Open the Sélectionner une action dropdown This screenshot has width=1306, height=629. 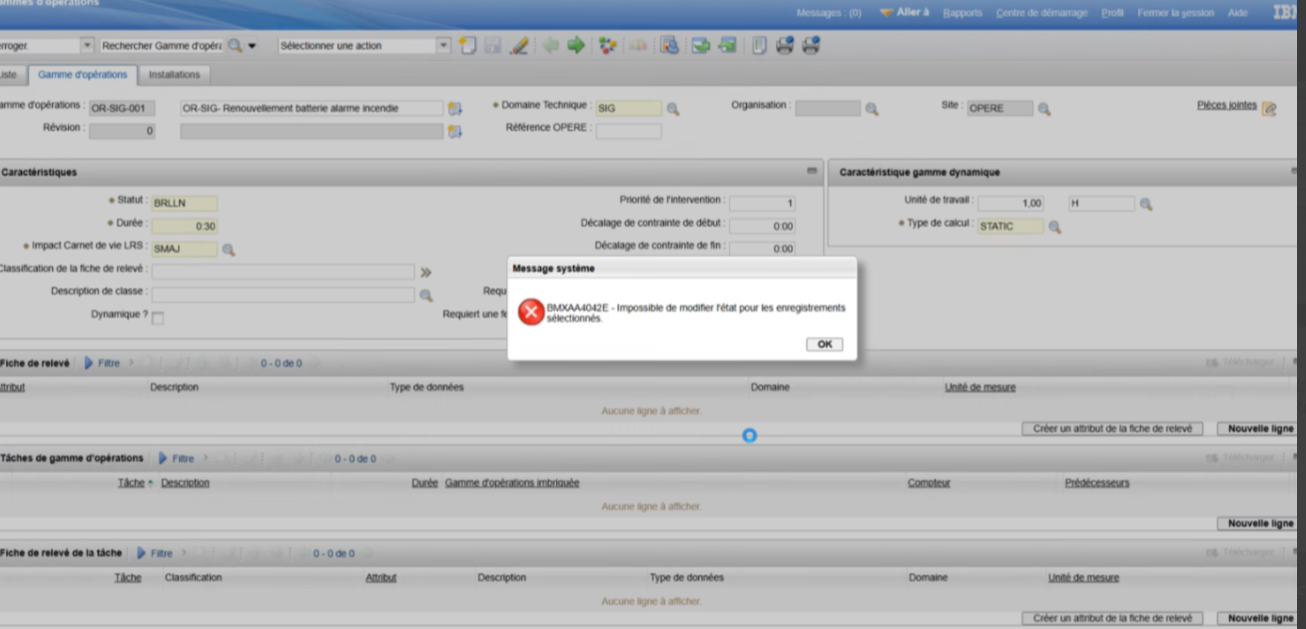pos(444,46)
